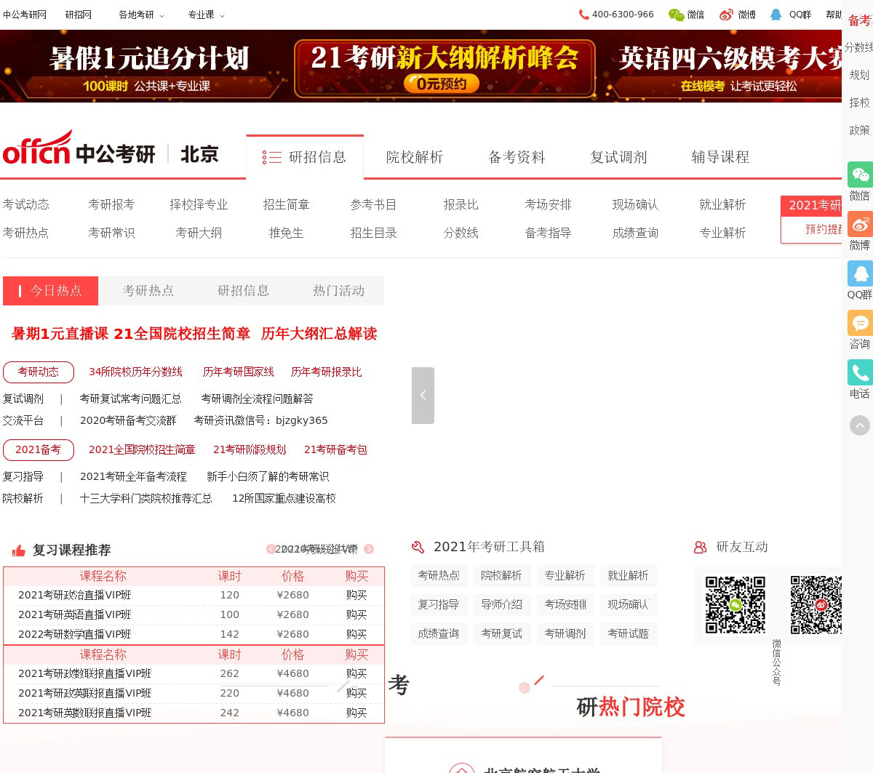Select the 院校解析 navigation tab

click(414, 157)
